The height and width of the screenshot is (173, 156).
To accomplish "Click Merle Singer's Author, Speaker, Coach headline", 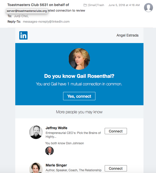I will pyautogui.click(x=74, y=170).
